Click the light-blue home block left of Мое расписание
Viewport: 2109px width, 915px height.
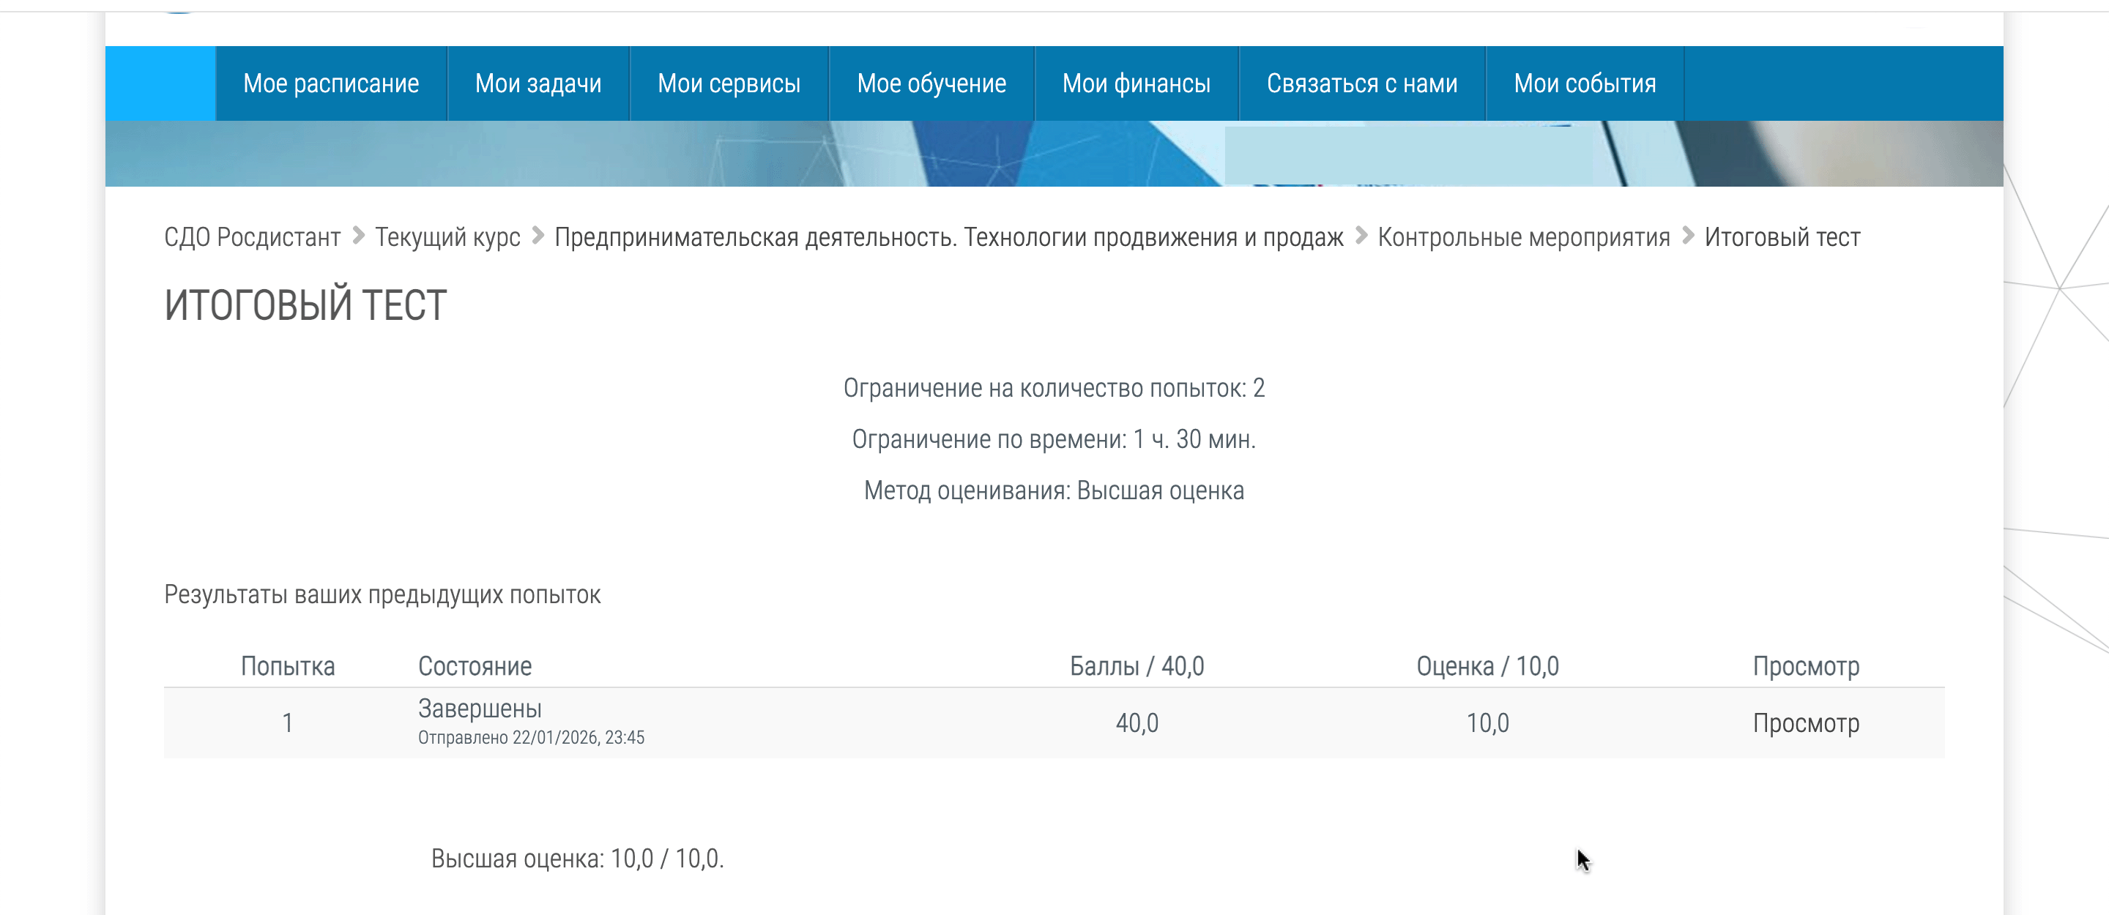point(160,83)
